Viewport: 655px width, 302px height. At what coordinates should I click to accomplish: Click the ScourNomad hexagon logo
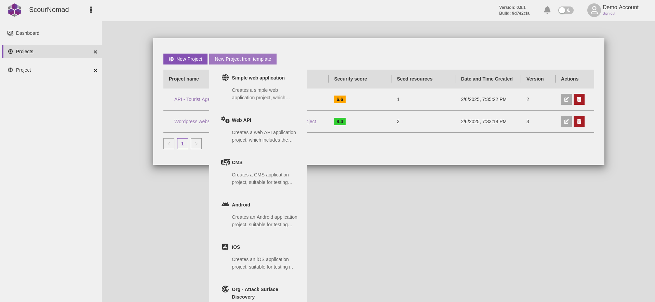point(14,10)
